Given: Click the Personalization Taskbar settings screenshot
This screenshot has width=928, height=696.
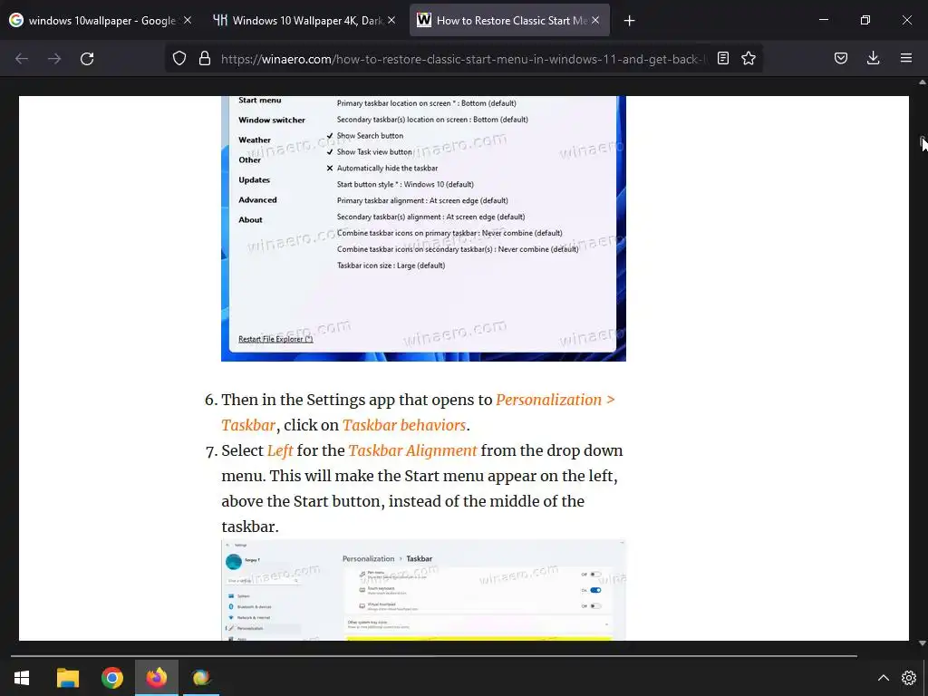Looking at the screenshot, I should click(x=423, y=590).
